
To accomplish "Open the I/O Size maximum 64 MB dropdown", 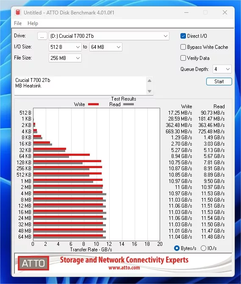I will tap(106, 47).
